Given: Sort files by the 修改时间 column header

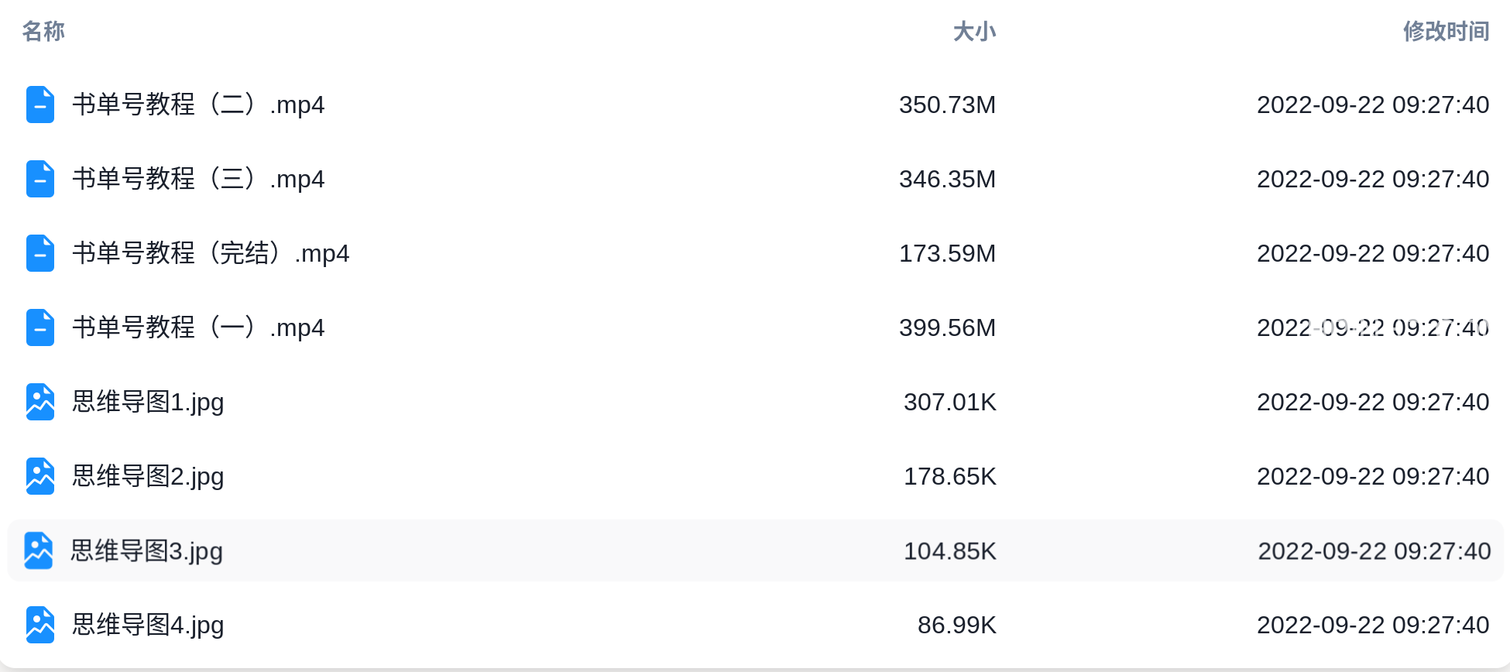Looking at the screenshot, I should (x=1447, y=31).
